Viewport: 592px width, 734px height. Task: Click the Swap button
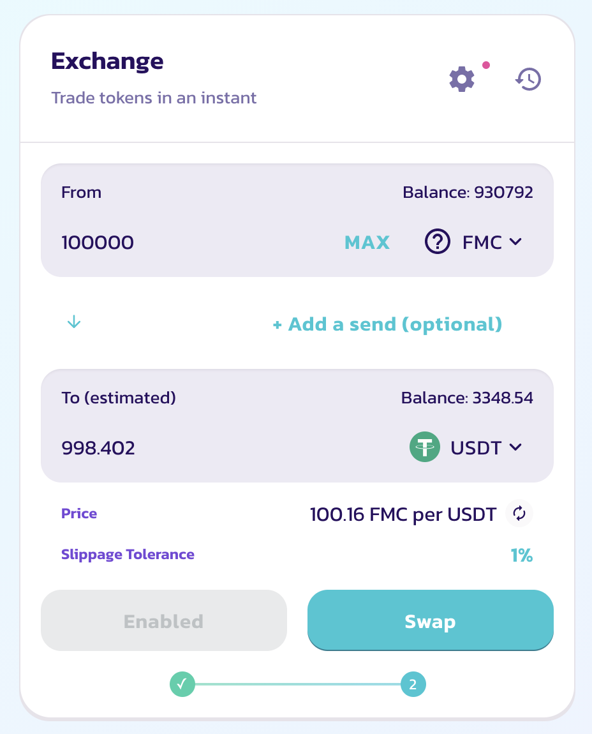click(x=430, y=620)
